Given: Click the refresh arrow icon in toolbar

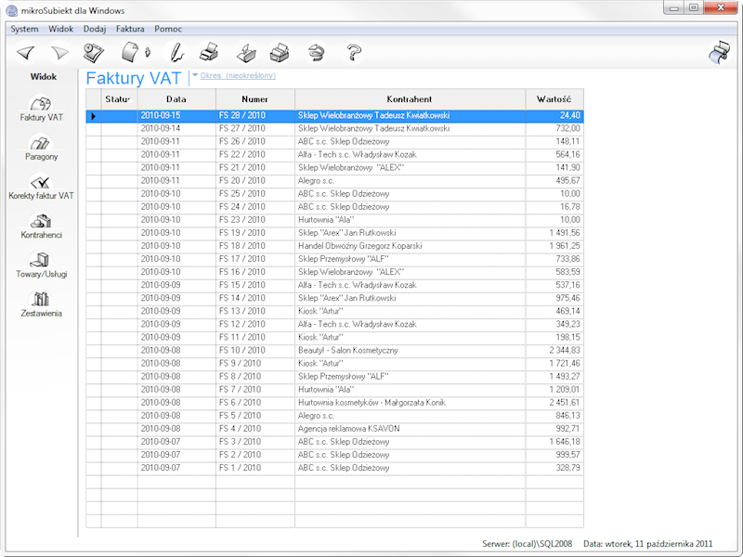Looking at the screenshot, I should click(x=316, y=52).
